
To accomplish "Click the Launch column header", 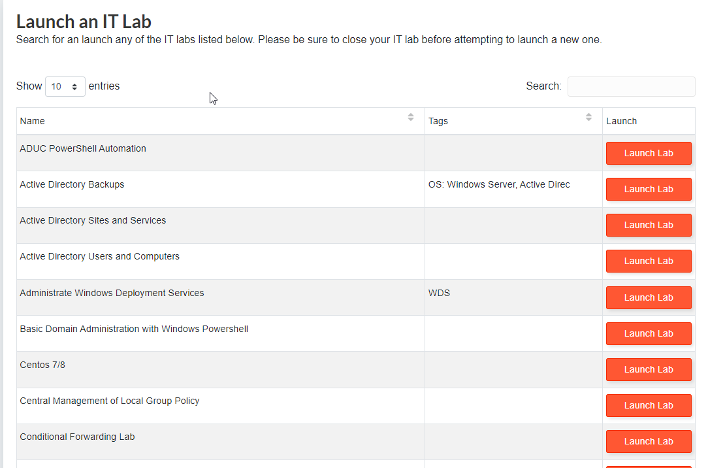I will 621,121.
